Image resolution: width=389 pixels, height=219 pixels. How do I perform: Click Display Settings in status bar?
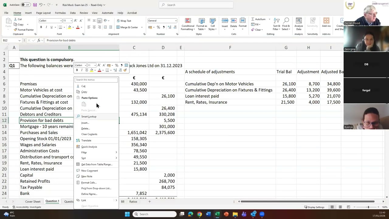pos(314,207)
